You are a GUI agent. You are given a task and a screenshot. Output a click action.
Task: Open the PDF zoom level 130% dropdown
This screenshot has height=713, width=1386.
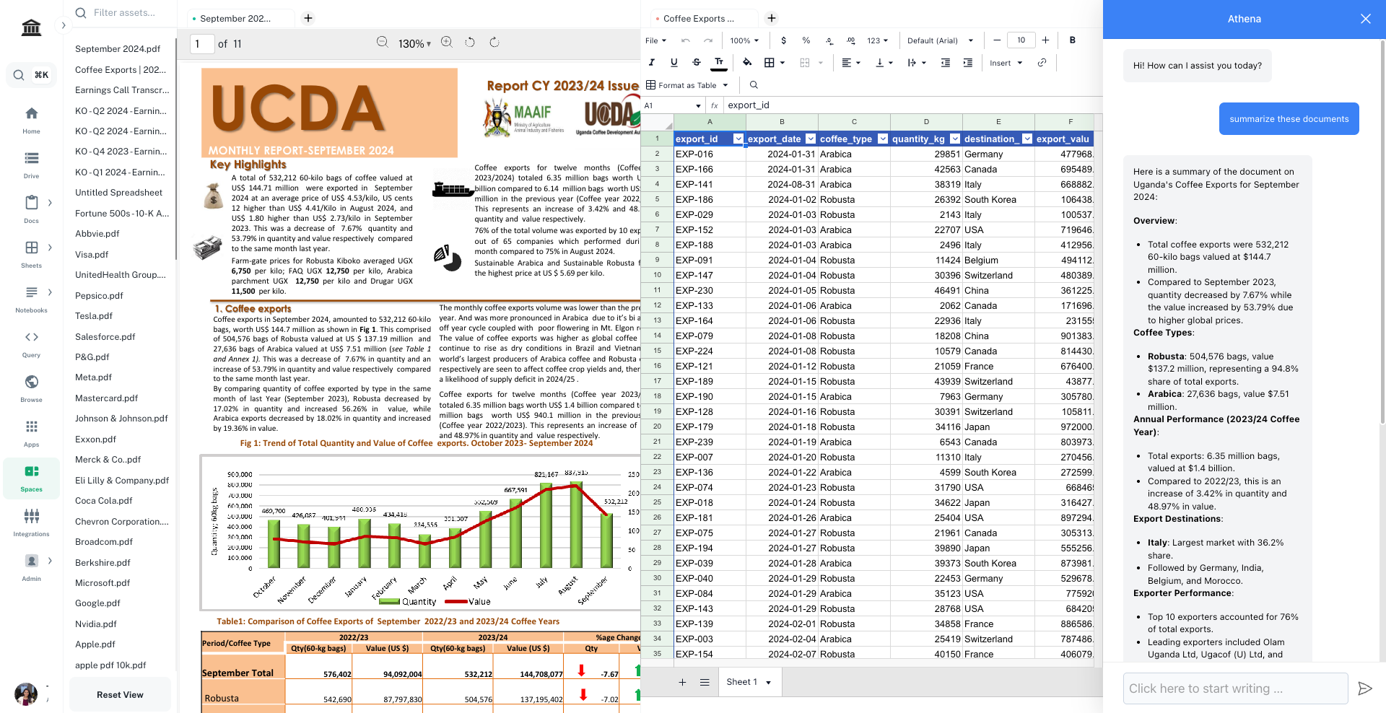(x=414, y=43)
